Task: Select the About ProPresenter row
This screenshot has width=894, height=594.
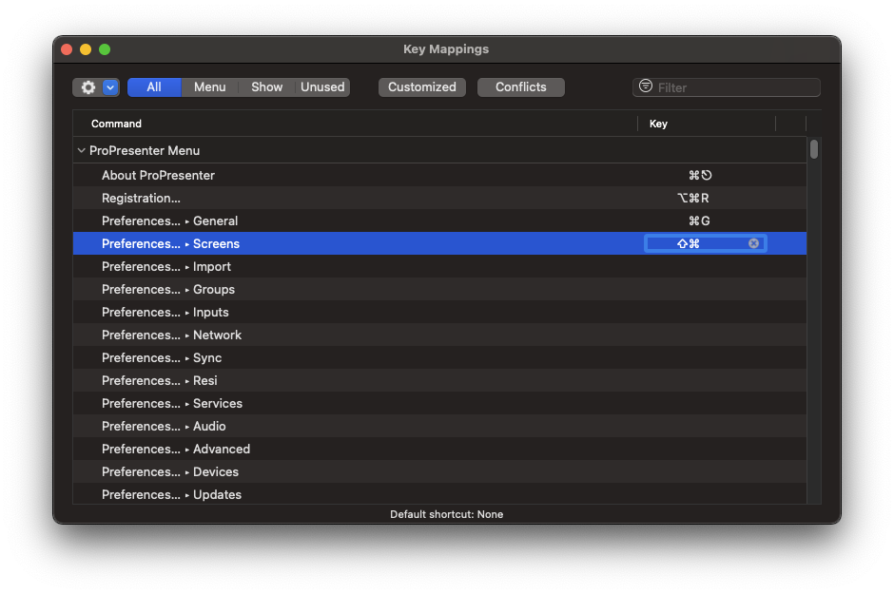Action: click(x=439, y=175)
